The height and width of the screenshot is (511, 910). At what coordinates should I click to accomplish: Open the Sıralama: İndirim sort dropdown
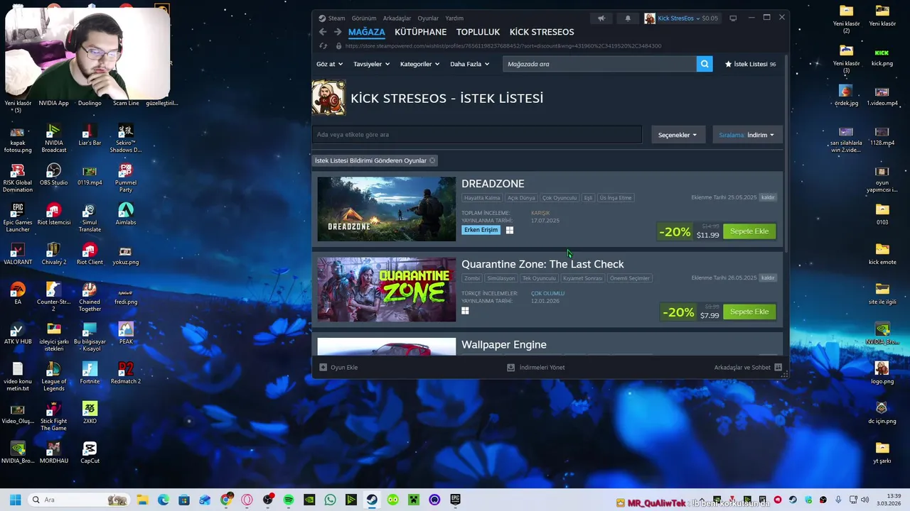coord(746,135)
